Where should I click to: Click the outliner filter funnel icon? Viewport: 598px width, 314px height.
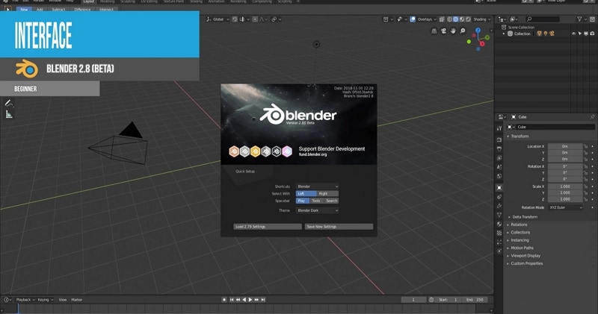579,19
